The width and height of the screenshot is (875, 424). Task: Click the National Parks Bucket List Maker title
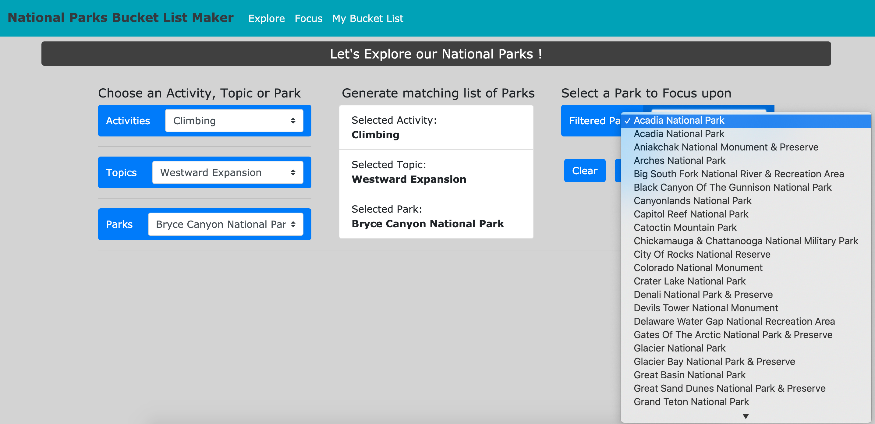[121, 17]
